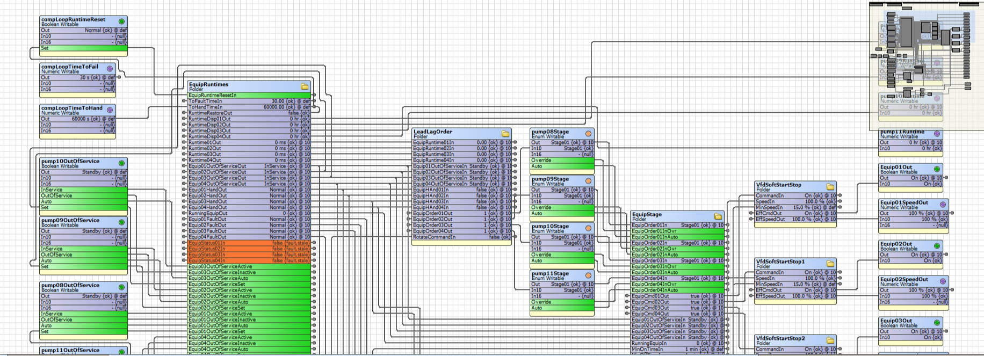Click the orange enum icon on pump10Stage
The image size is (984, 356).
tap(589, 228)
